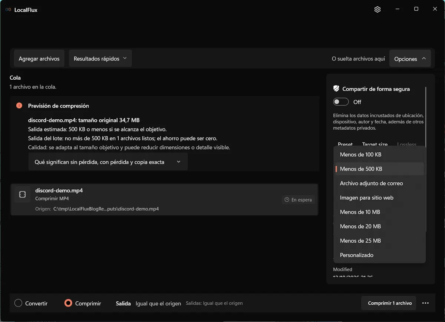Toggle the Compartir de forma segura switch
445x322 pixels.
(x=341, y=102)
